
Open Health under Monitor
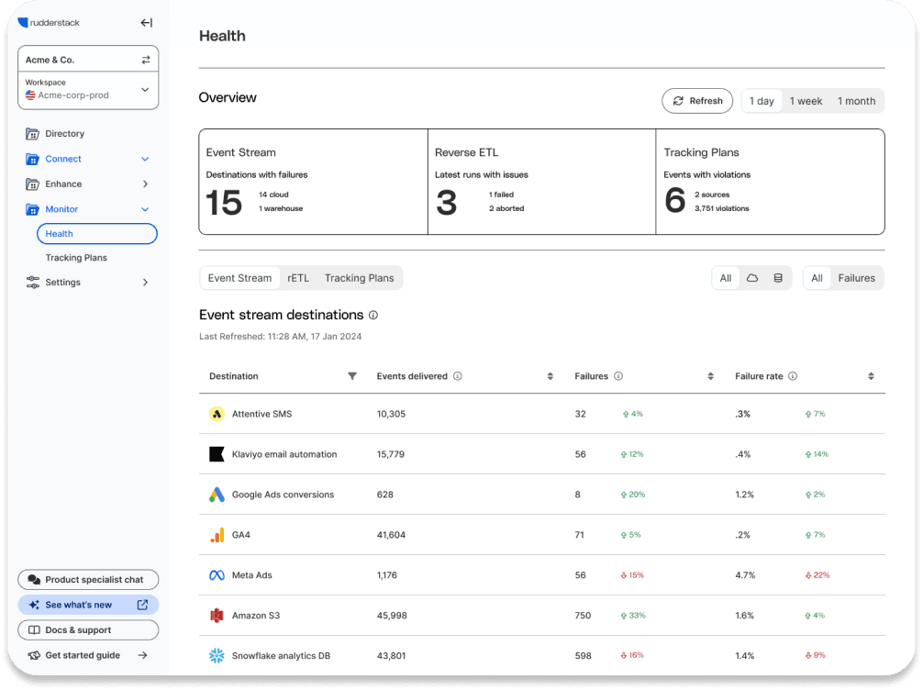(x=97, y=234)
